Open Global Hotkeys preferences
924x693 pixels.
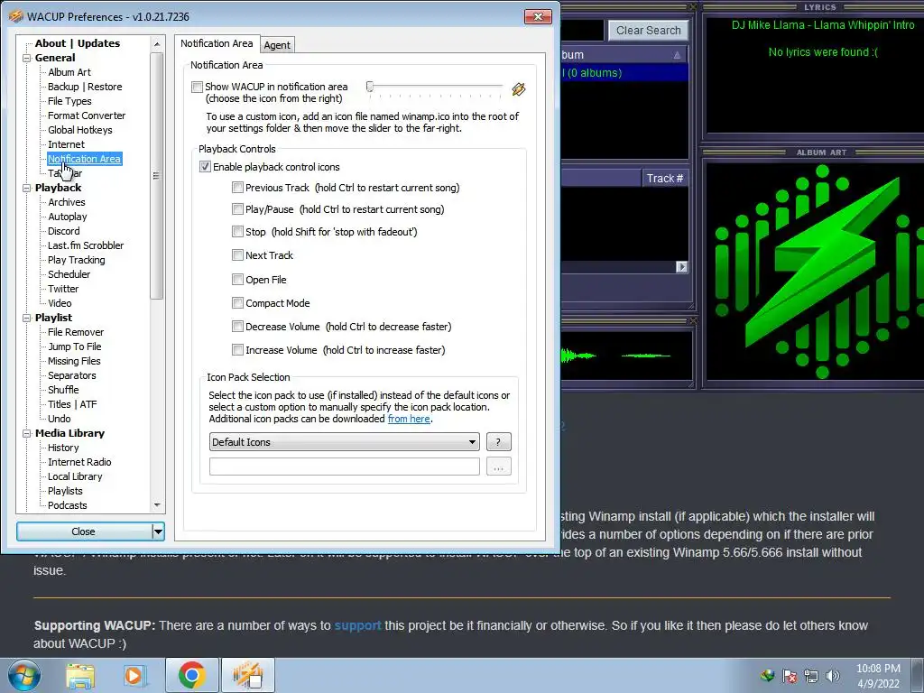click(80, 130)
